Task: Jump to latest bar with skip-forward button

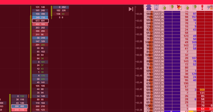Action: coord(131,9)
